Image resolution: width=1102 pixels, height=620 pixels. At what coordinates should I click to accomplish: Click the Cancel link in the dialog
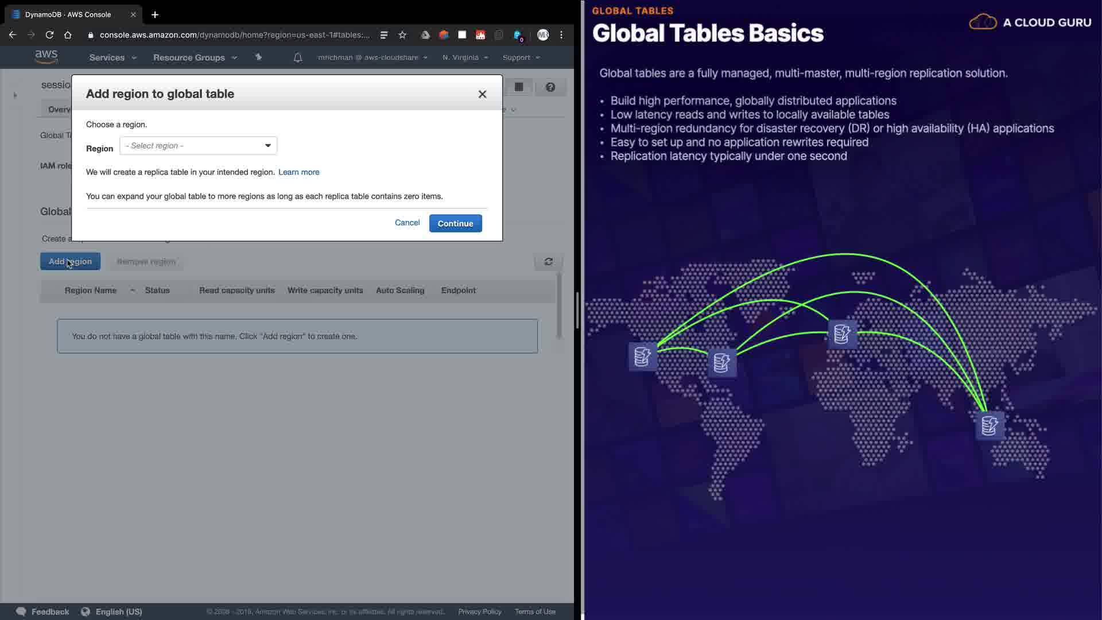[x=407, y=223]
